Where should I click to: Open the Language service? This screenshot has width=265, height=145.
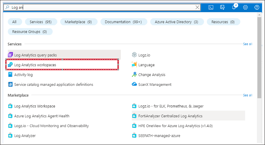pyautogui.click(x=146, y=65)
